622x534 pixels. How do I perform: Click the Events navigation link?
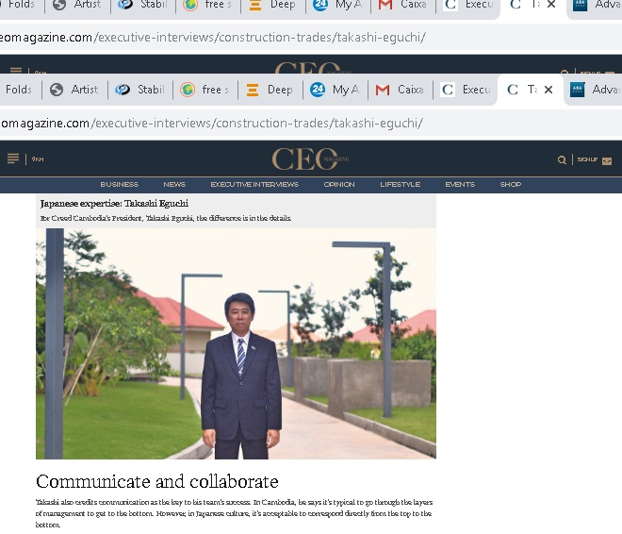coord(460,185)
